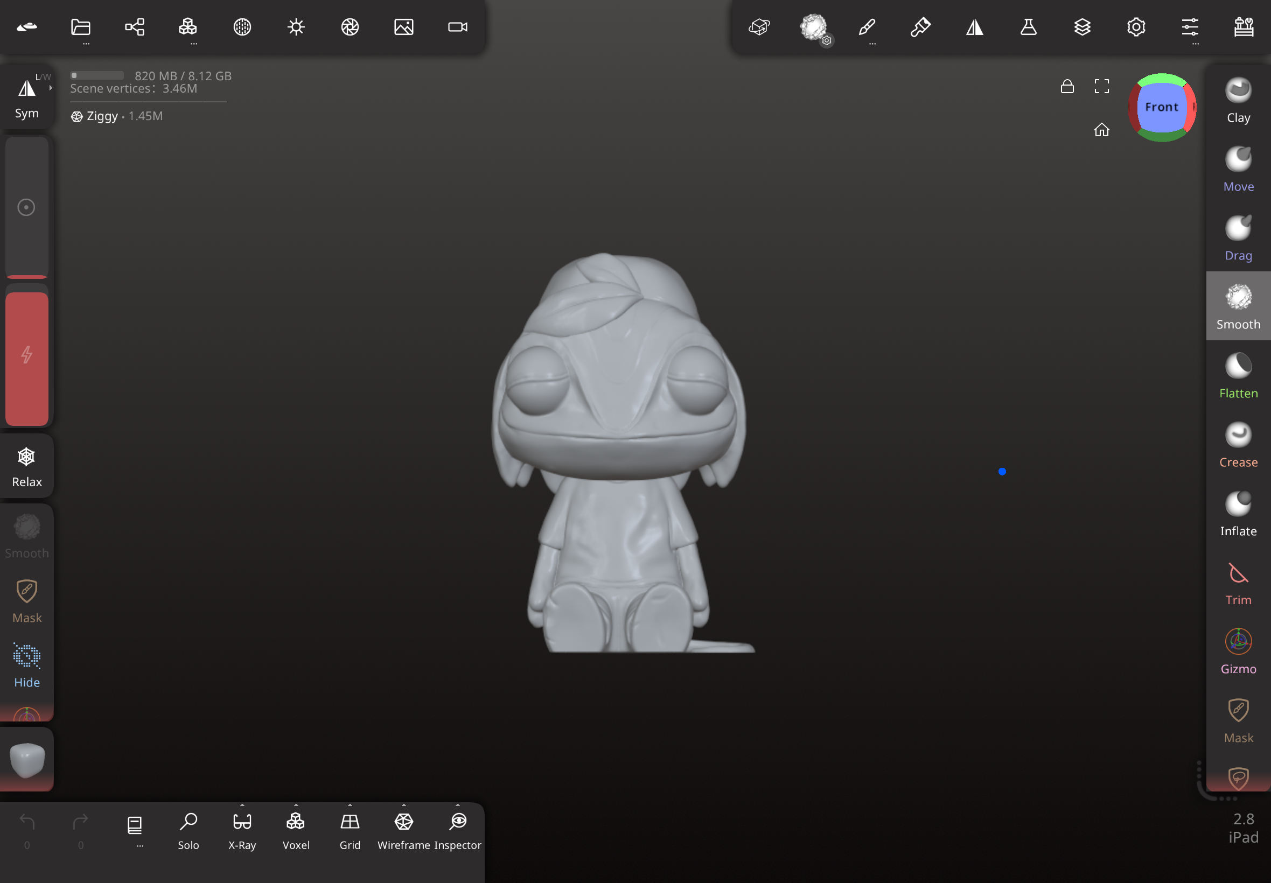Expand the Grid options caret
1271x883 pixels.
(350, 805)
